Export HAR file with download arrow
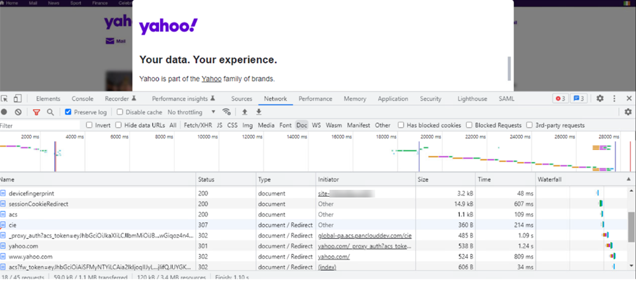 click(258, 112)
